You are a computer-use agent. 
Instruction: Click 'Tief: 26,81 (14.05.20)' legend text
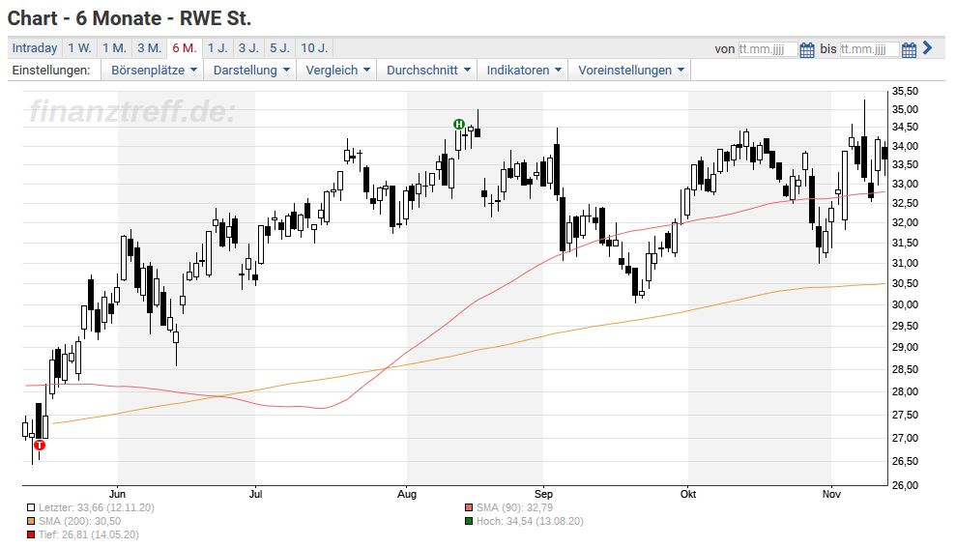pos(88,534)
